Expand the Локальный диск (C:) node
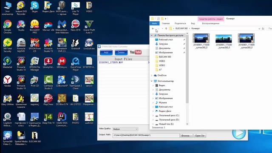This screenshot has width=272, height=153. pyautogui.click(x=153, y=115)
